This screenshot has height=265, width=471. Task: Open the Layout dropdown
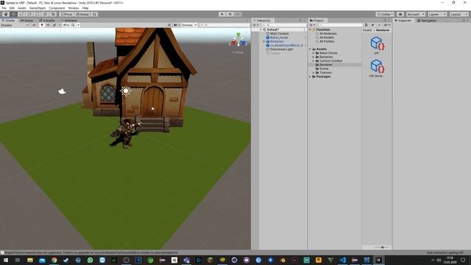coord(458,14)
